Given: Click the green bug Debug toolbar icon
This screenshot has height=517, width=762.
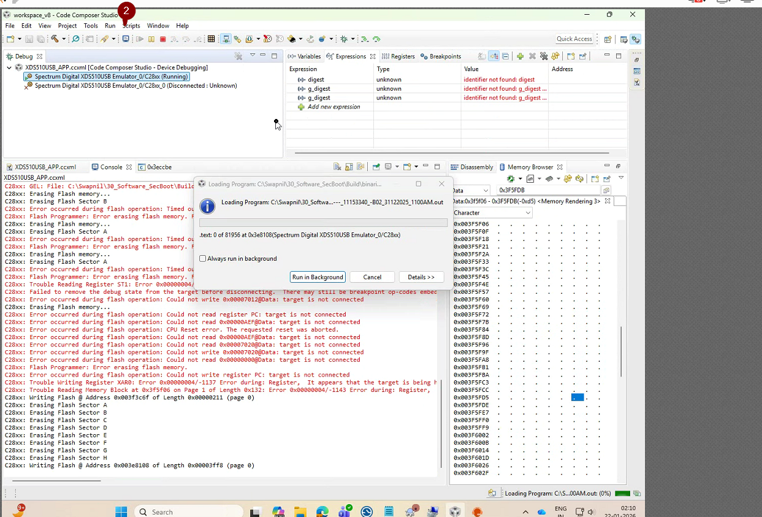Looking at the screenshot, I should click(x=344, y=39).
